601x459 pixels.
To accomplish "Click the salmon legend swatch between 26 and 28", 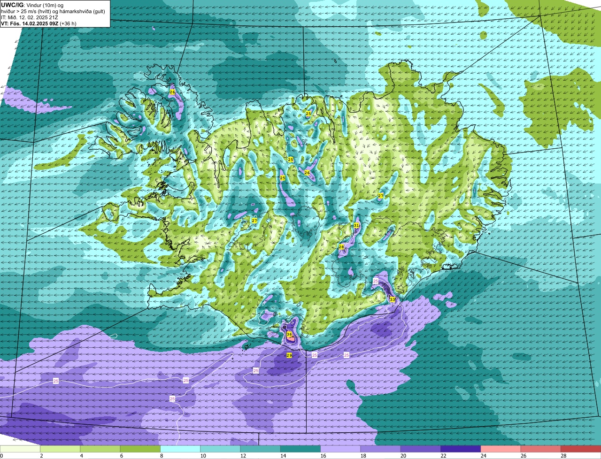I will pos(541,449).
